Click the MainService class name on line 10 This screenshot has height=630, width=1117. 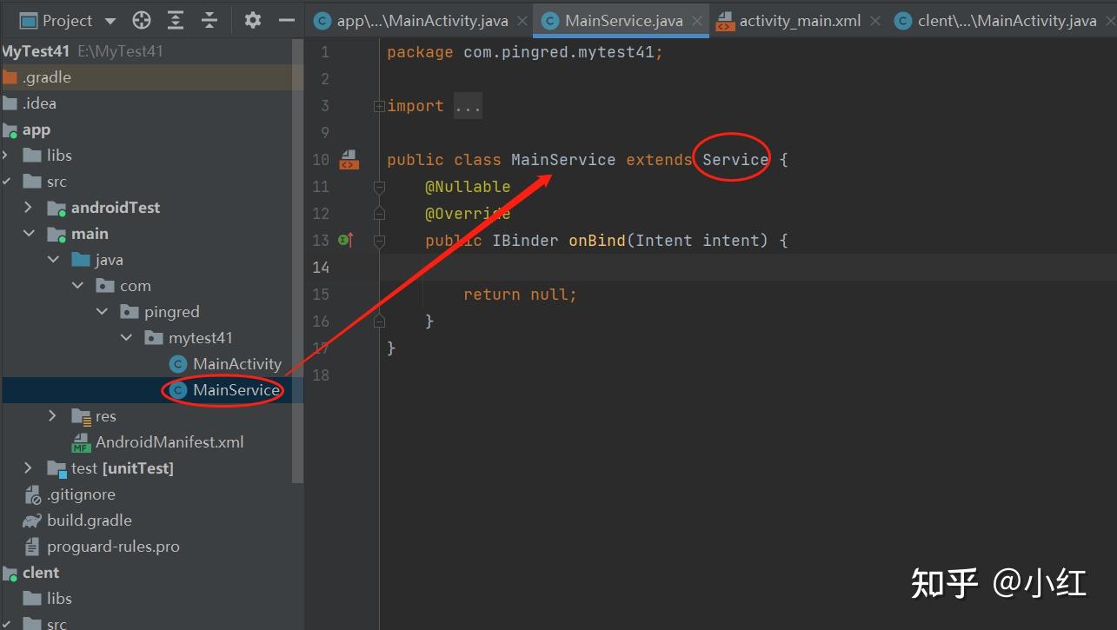563,160
